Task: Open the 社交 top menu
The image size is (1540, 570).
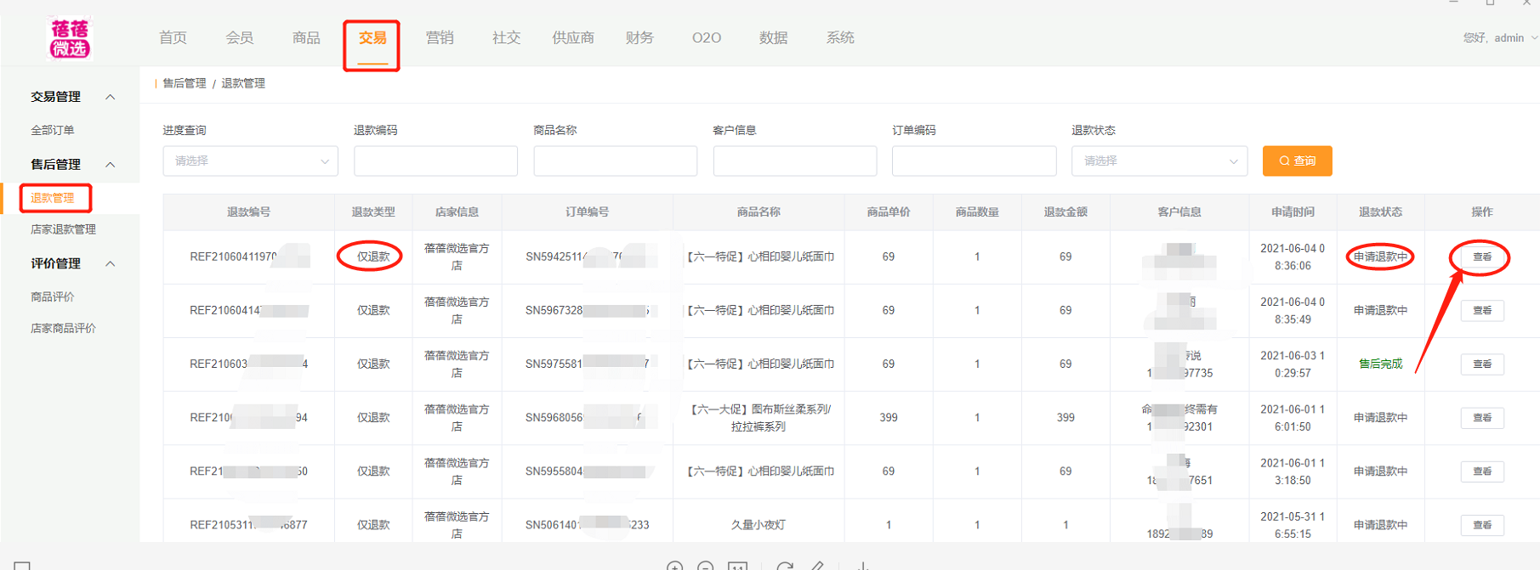Action: [x=506, y=38]
